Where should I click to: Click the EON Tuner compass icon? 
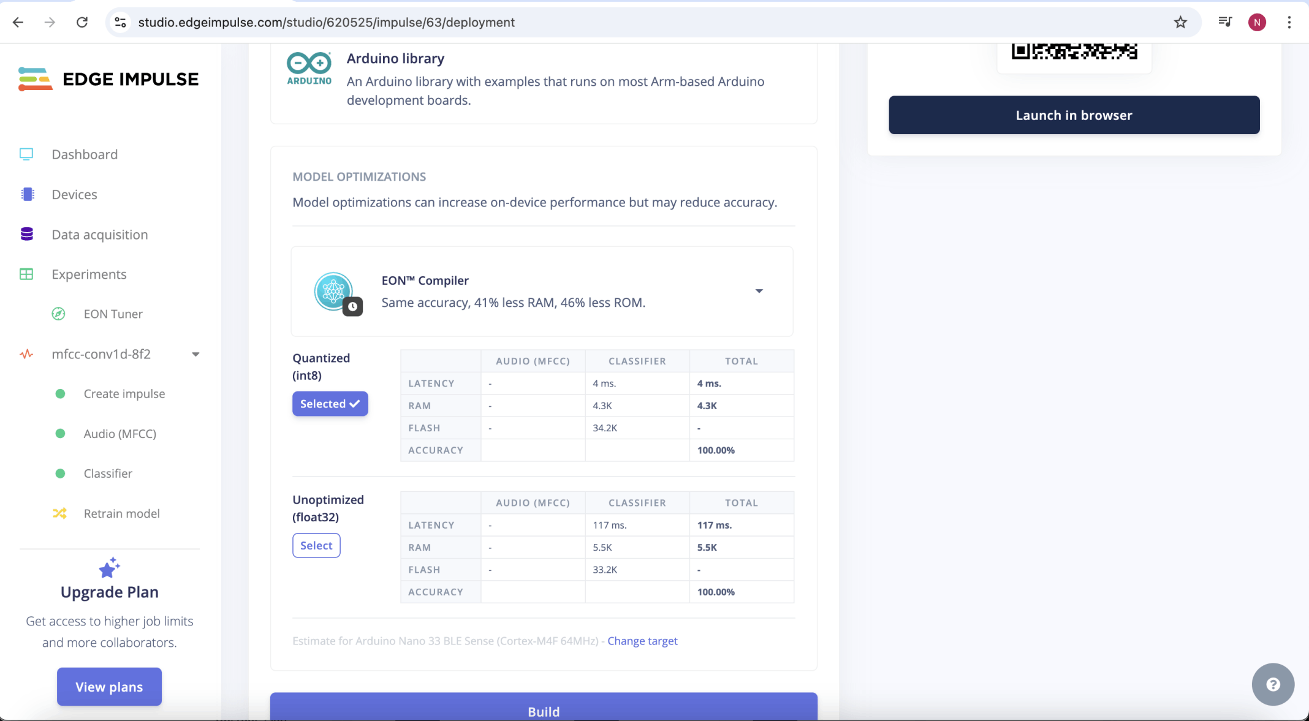pyautogui.click(x=58, y=314)
